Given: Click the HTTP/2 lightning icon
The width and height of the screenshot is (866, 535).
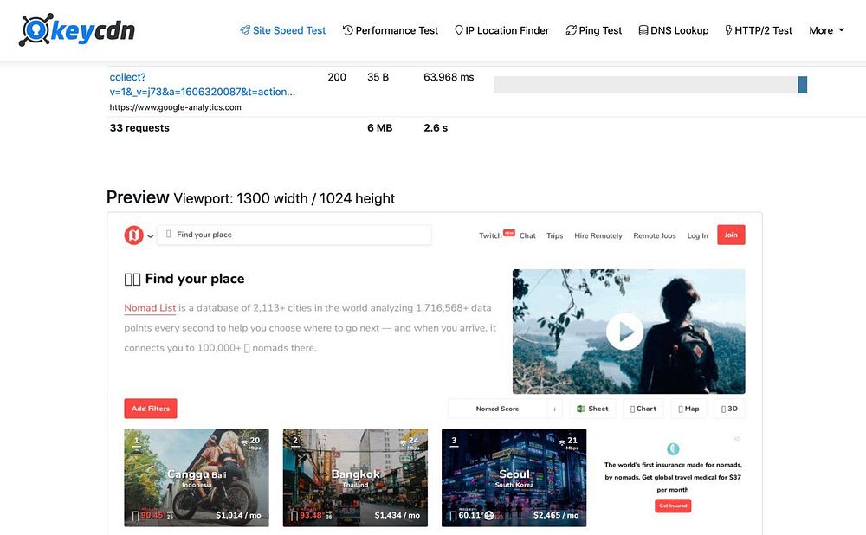Looking at the screenshot, I should coord(728,30).
